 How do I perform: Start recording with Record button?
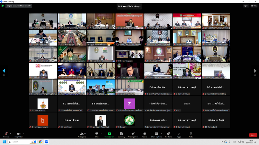pyautogui.click(x=144, y=134)
